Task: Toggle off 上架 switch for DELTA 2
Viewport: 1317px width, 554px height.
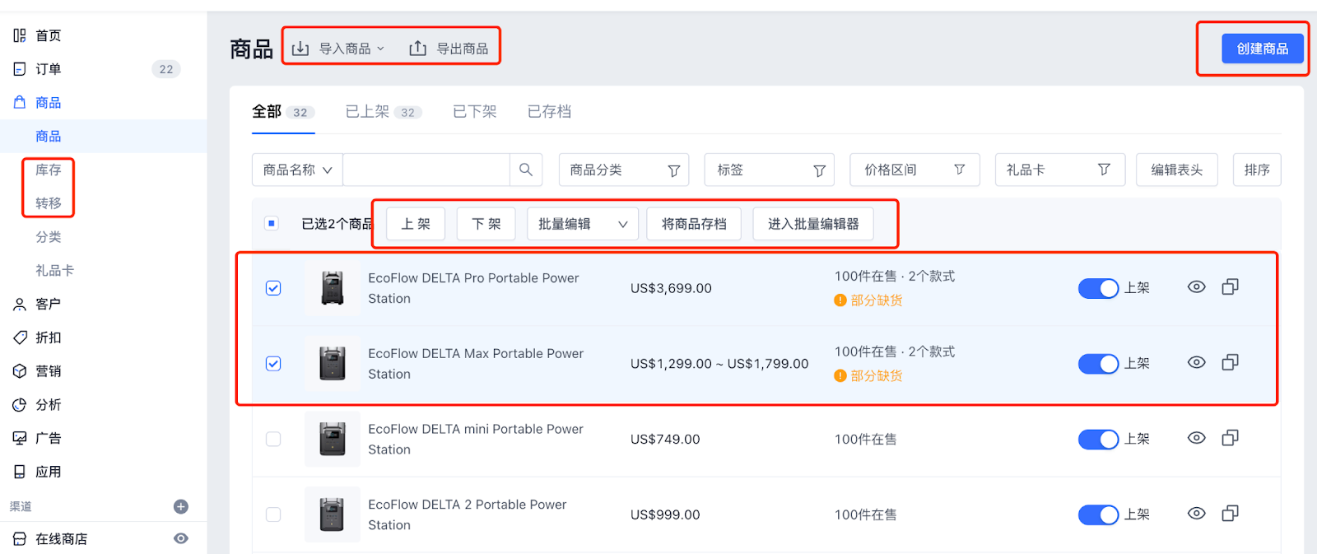Action: [x=1098, y=514]
